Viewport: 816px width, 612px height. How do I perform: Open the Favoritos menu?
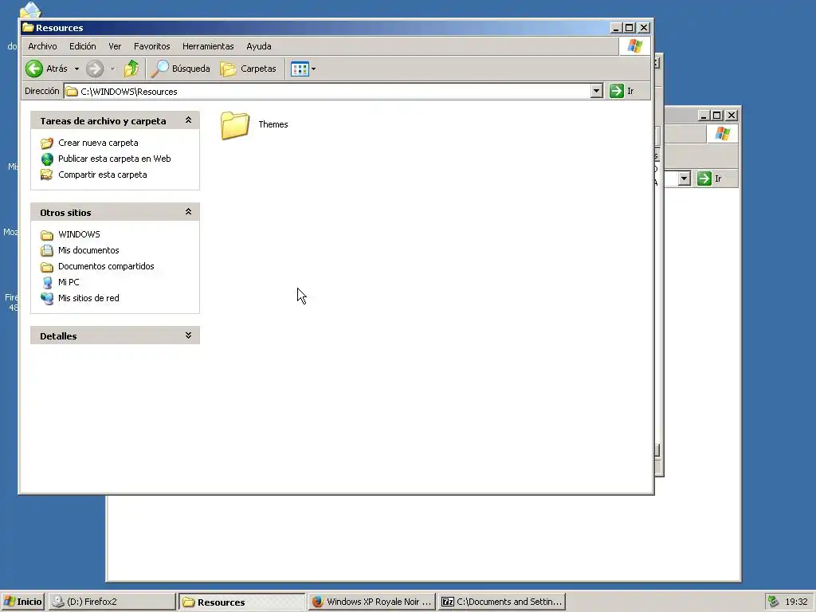[x=152, y=46]
